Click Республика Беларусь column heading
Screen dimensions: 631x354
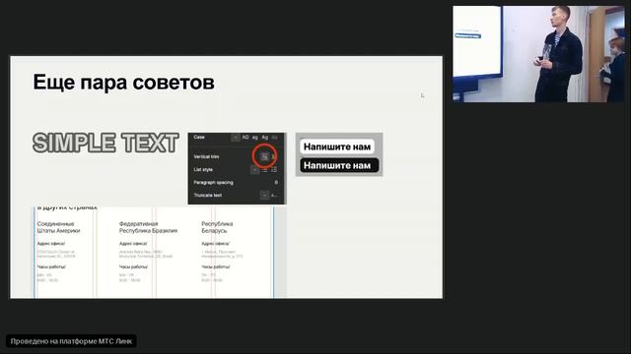point(217,227)
